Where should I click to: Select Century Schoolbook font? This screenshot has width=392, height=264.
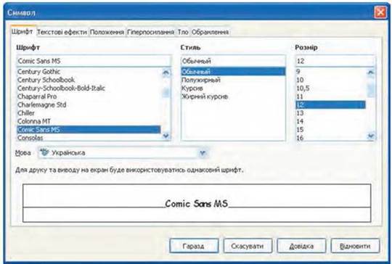click(89, 80)
